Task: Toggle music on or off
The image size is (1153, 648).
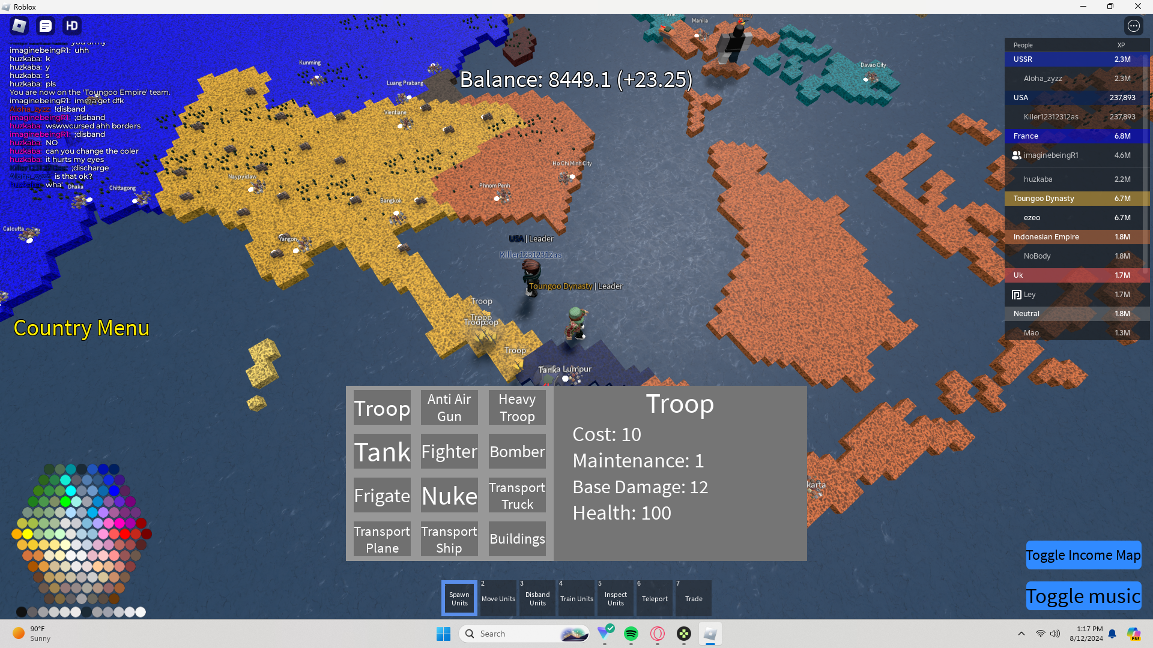Action: (x=1083, y=596)
